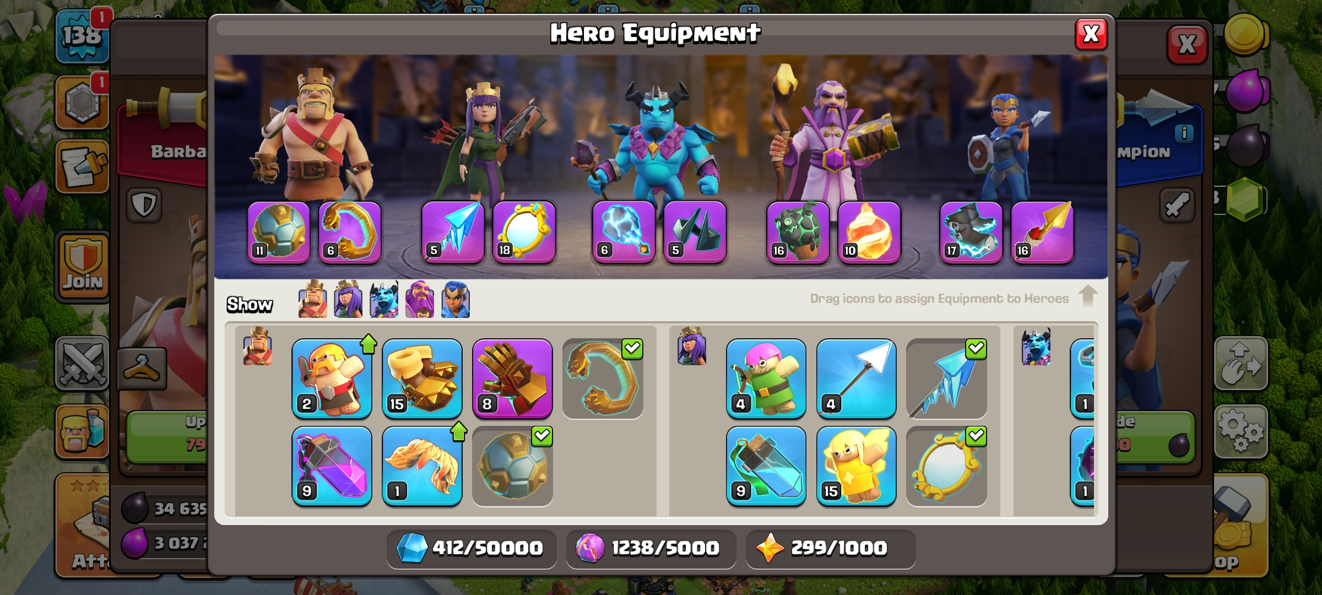Choose the Invisibility Vial level 9
Viewport: 1322px width, 595px height.
coord(766,466)
